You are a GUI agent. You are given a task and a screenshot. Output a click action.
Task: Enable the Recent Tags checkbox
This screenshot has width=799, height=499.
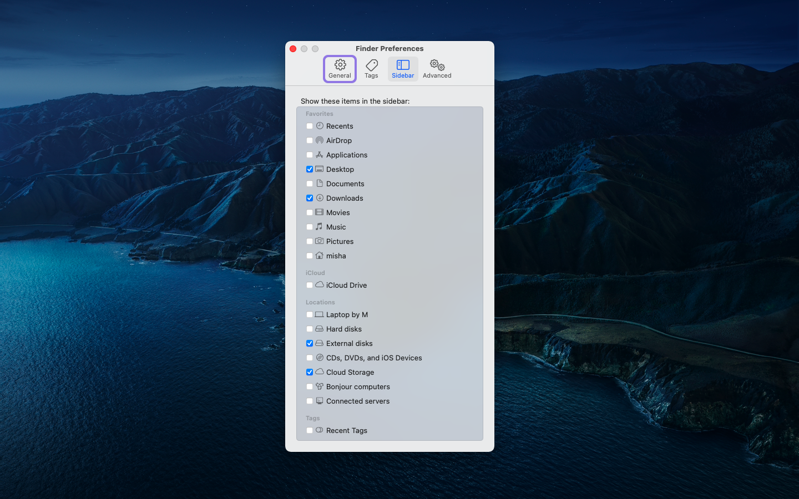point(310,431)
